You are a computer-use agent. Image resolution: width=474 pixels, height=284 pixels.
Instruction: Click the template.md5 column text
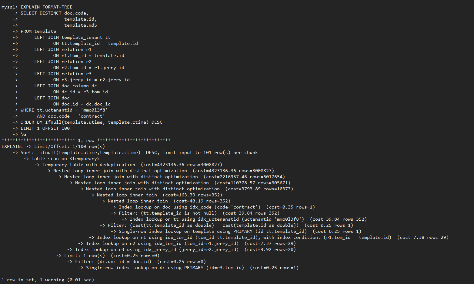[81, 25]
